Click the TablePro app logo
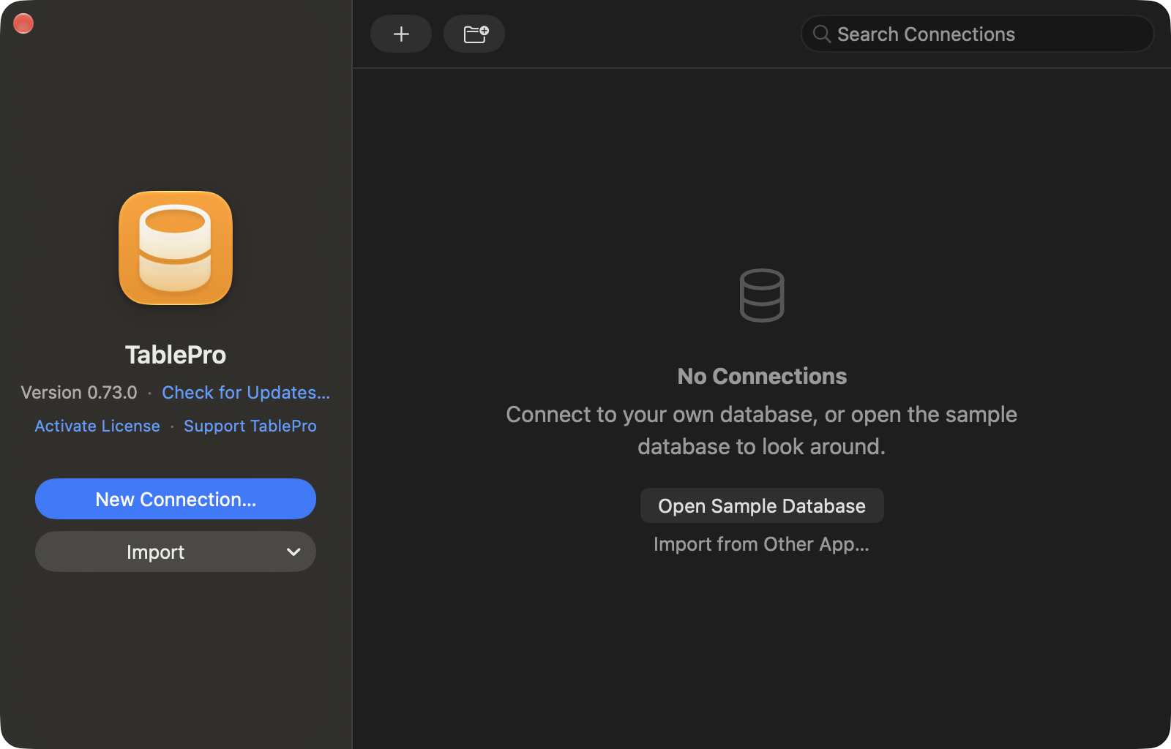The image size is (1171, 749). pos(176,248)
